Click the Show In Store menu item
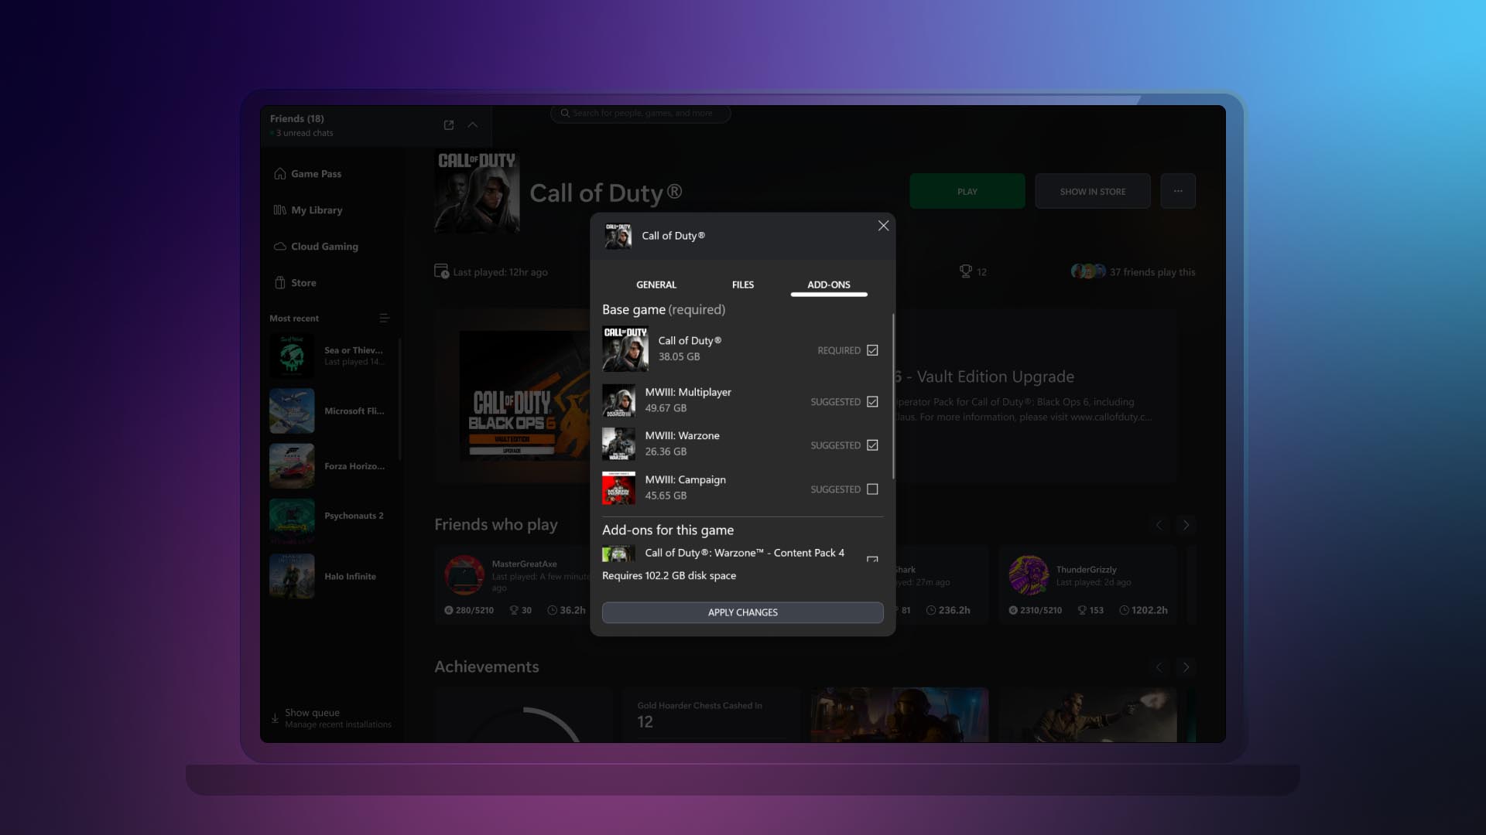 pyautogui.click(x=1093, y=192)
